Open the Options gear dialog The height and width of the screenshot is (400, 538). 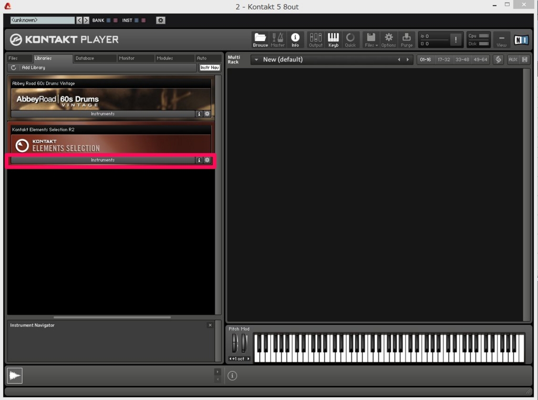pyautogui.click(x=388, y=40)
